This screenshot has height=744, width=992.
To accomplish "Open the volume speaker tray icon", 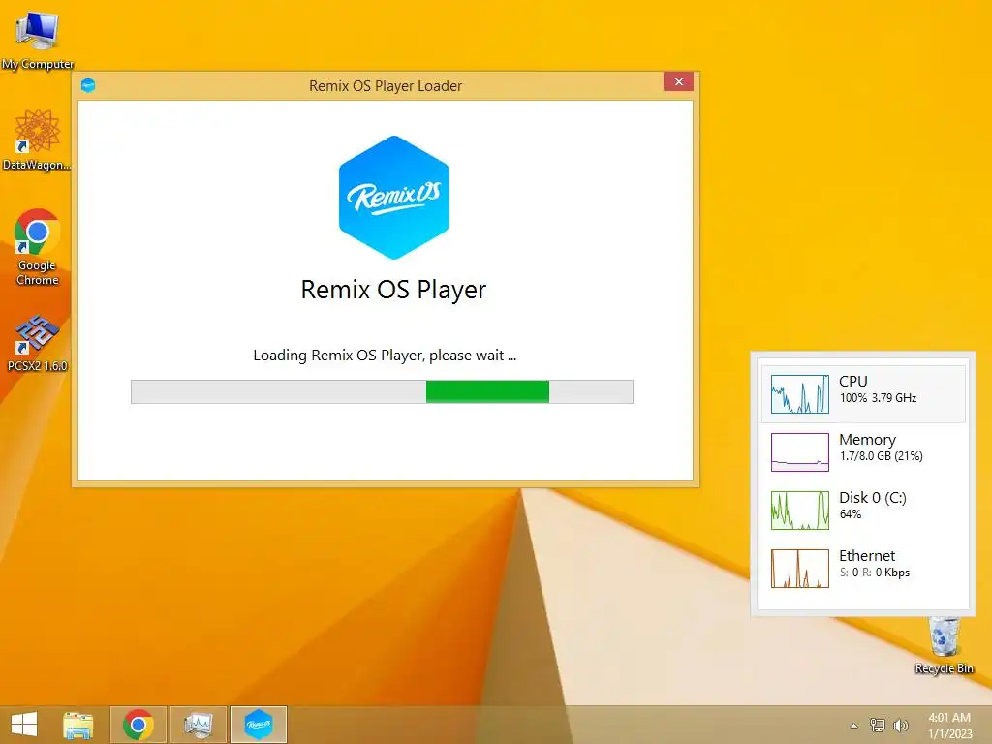I will pos(900,725).
